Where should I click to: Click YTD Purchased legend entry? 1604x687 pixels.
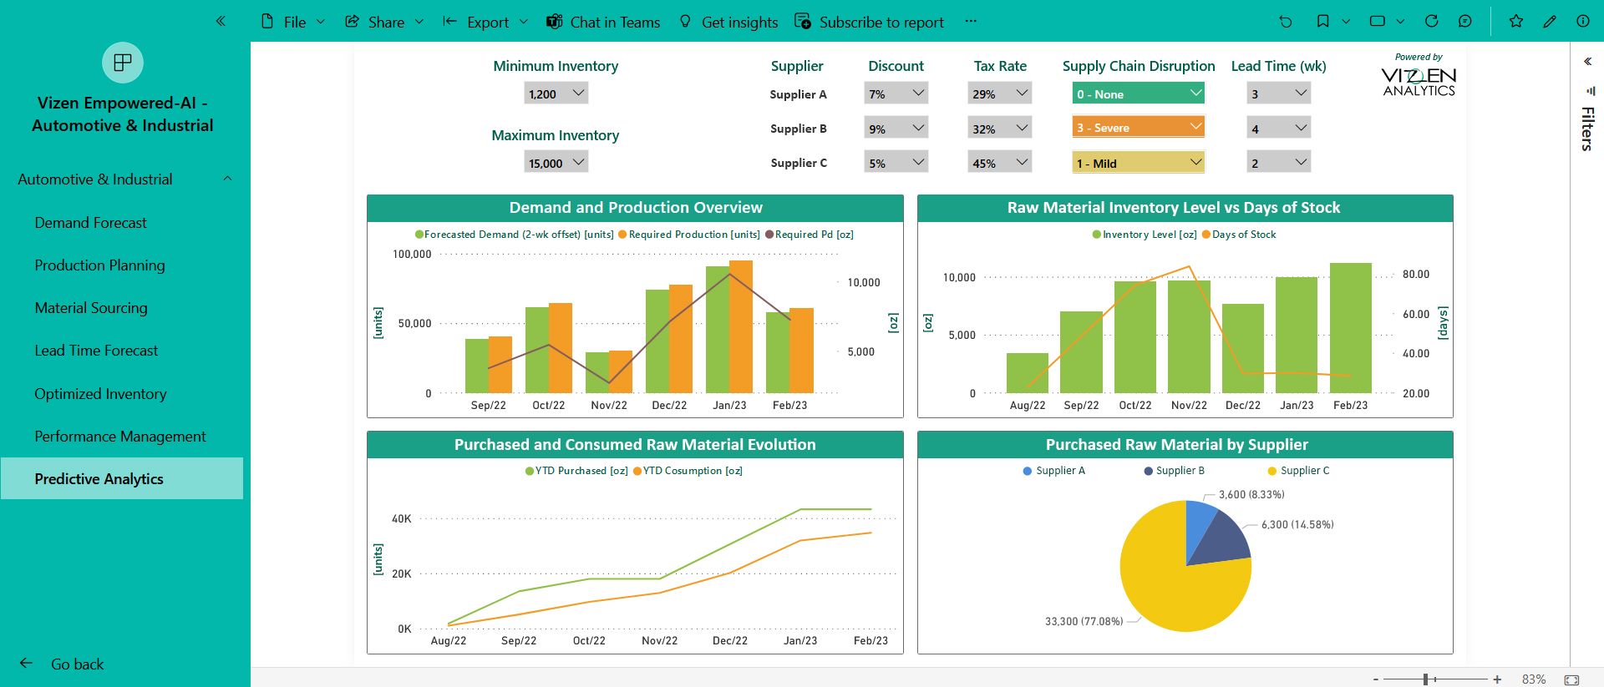(x=576, y=471)
